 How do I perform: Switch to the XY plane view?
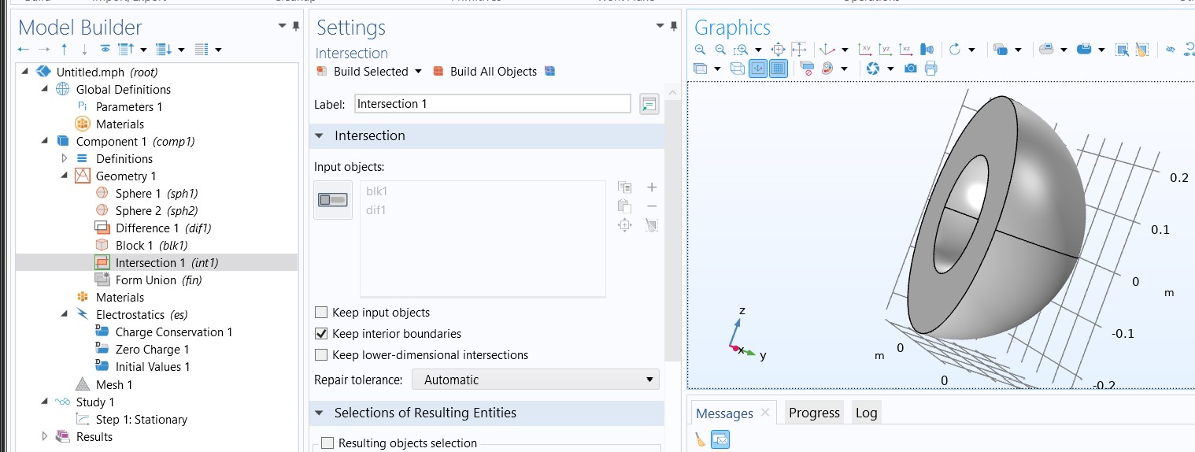[865, 49]
